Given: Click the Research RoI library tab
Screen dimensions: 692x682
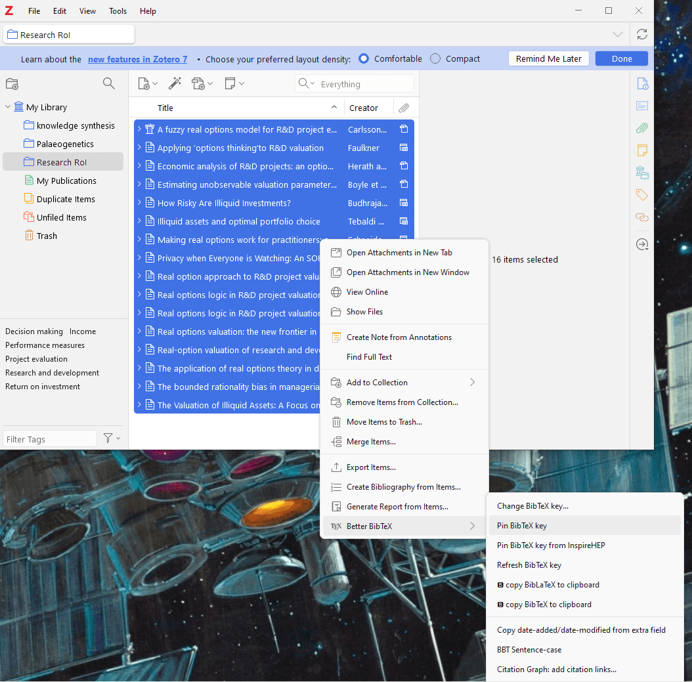Looking at the screenshot, I should [69, 34].
